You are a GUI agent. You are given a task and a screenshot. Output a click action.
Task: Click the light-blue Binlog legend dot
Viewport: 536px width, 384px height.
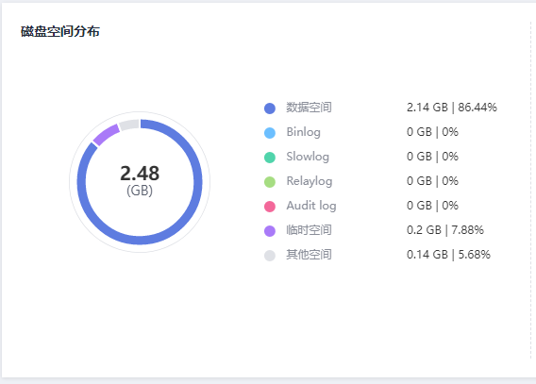(x=270, y=133)
